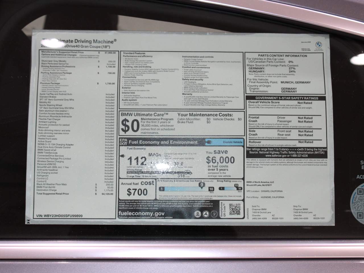Image resolution: width=364 pixels, height=273 pixels.
Task: Click the Premium Package row
Action: pyautogui.click(x=77, y=84)
